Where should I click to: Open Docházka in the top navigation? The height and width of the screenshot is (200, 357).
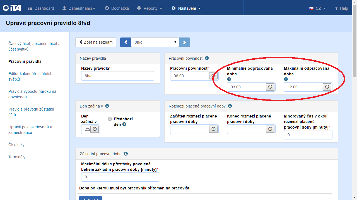[117, 8]
